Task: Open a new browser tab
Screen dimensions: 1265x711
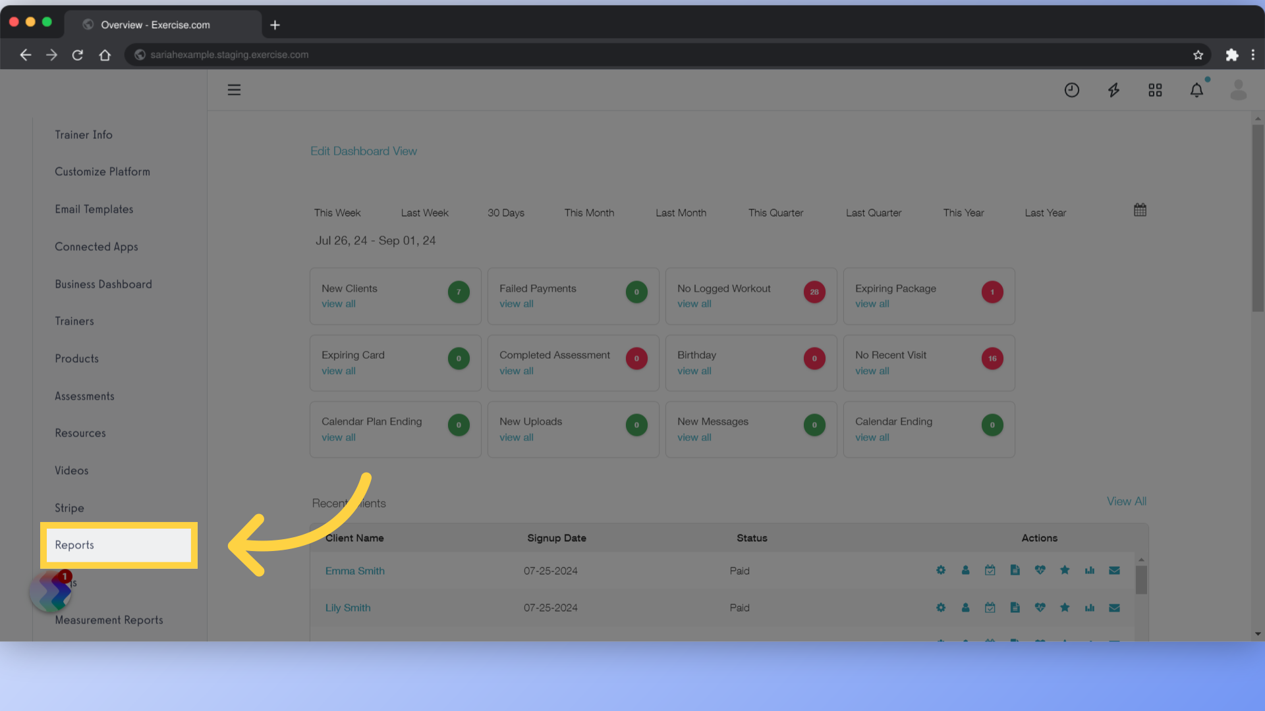Action: tap(275, 25)
